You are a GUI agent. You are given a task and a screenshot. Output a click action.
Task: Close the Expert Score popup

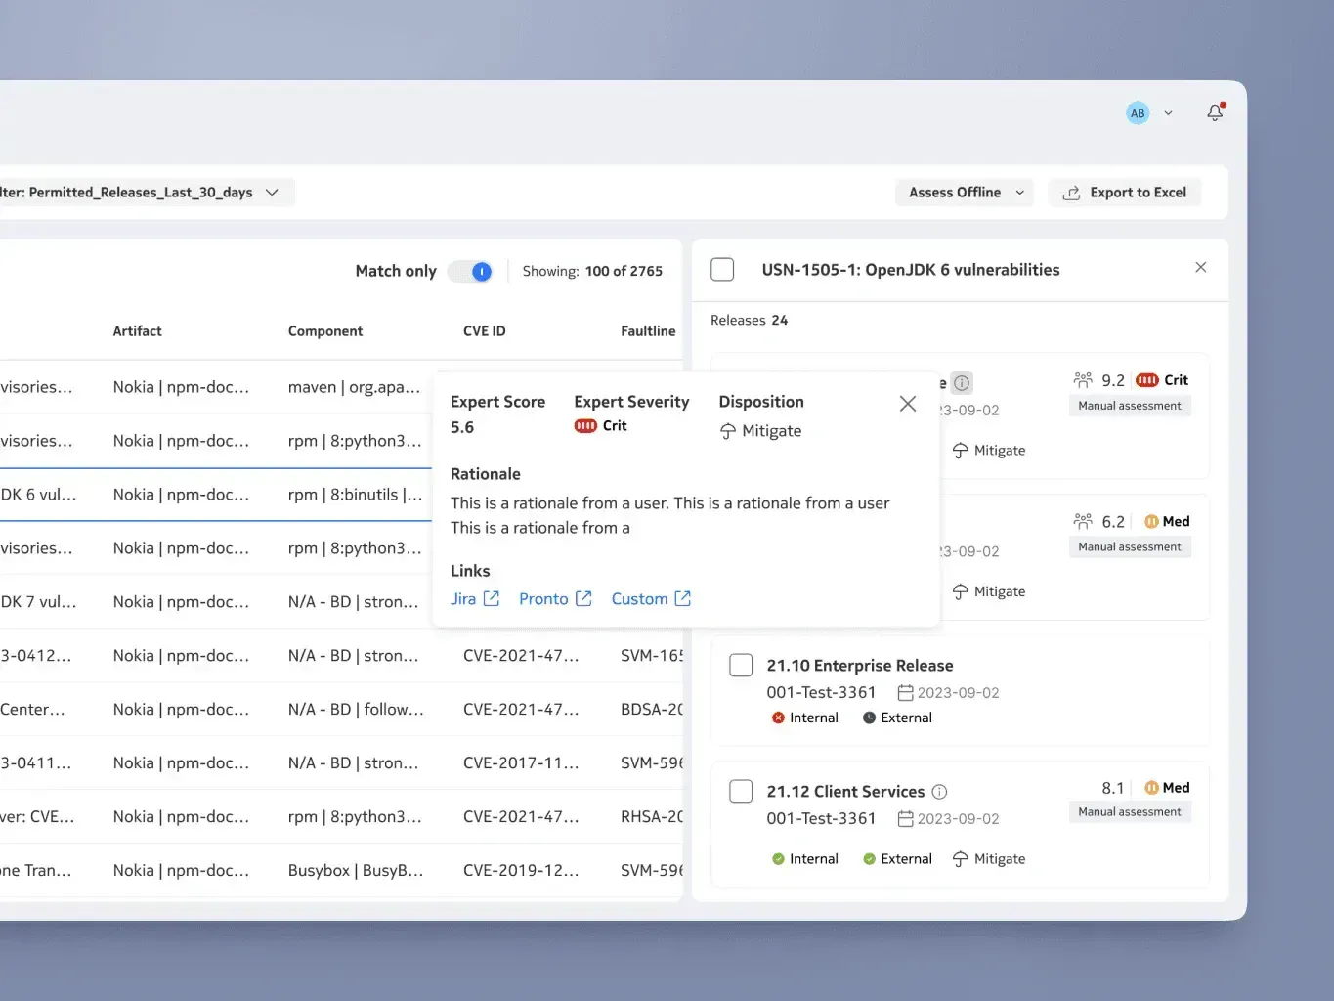coord(908,404)
